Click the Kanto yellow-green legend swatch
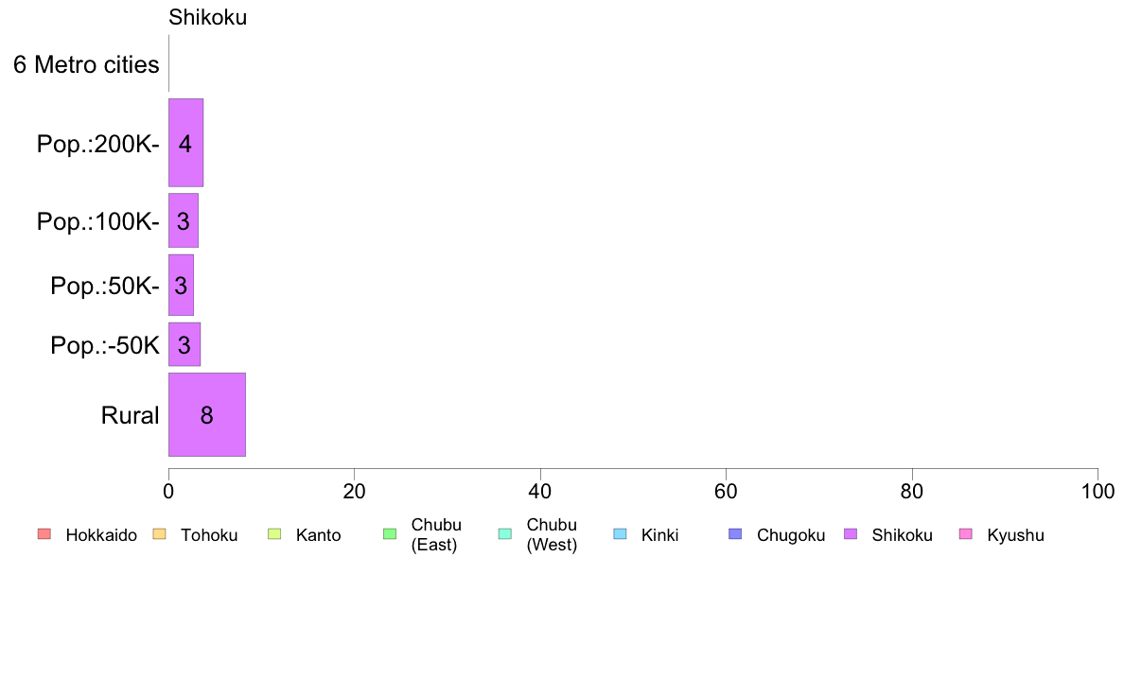Screen dimensions: 1124x696 coord(274,534)
